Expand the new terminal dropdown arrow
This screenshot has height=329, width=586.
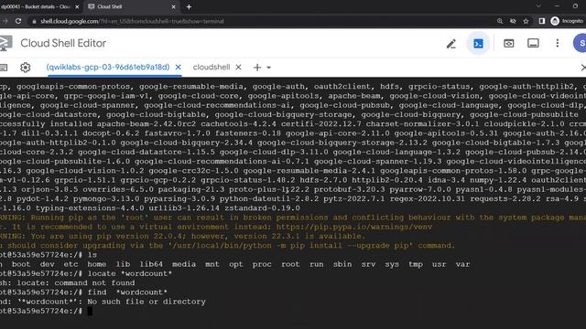[x=268, y=68]
